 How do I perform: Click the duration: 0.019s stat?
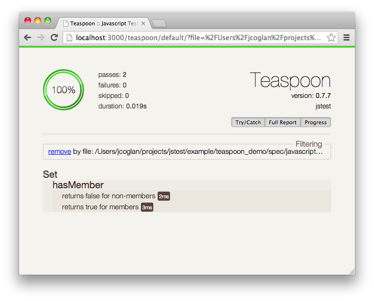122,106
